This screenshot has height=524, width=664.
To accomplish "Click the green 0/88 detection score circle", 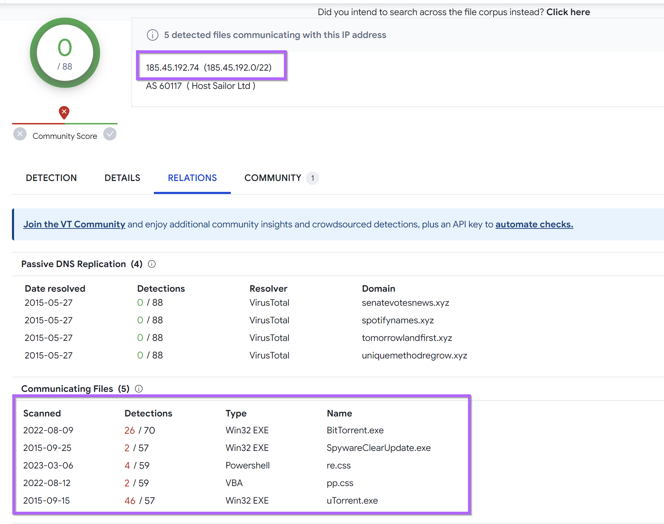I will point(65,53).
